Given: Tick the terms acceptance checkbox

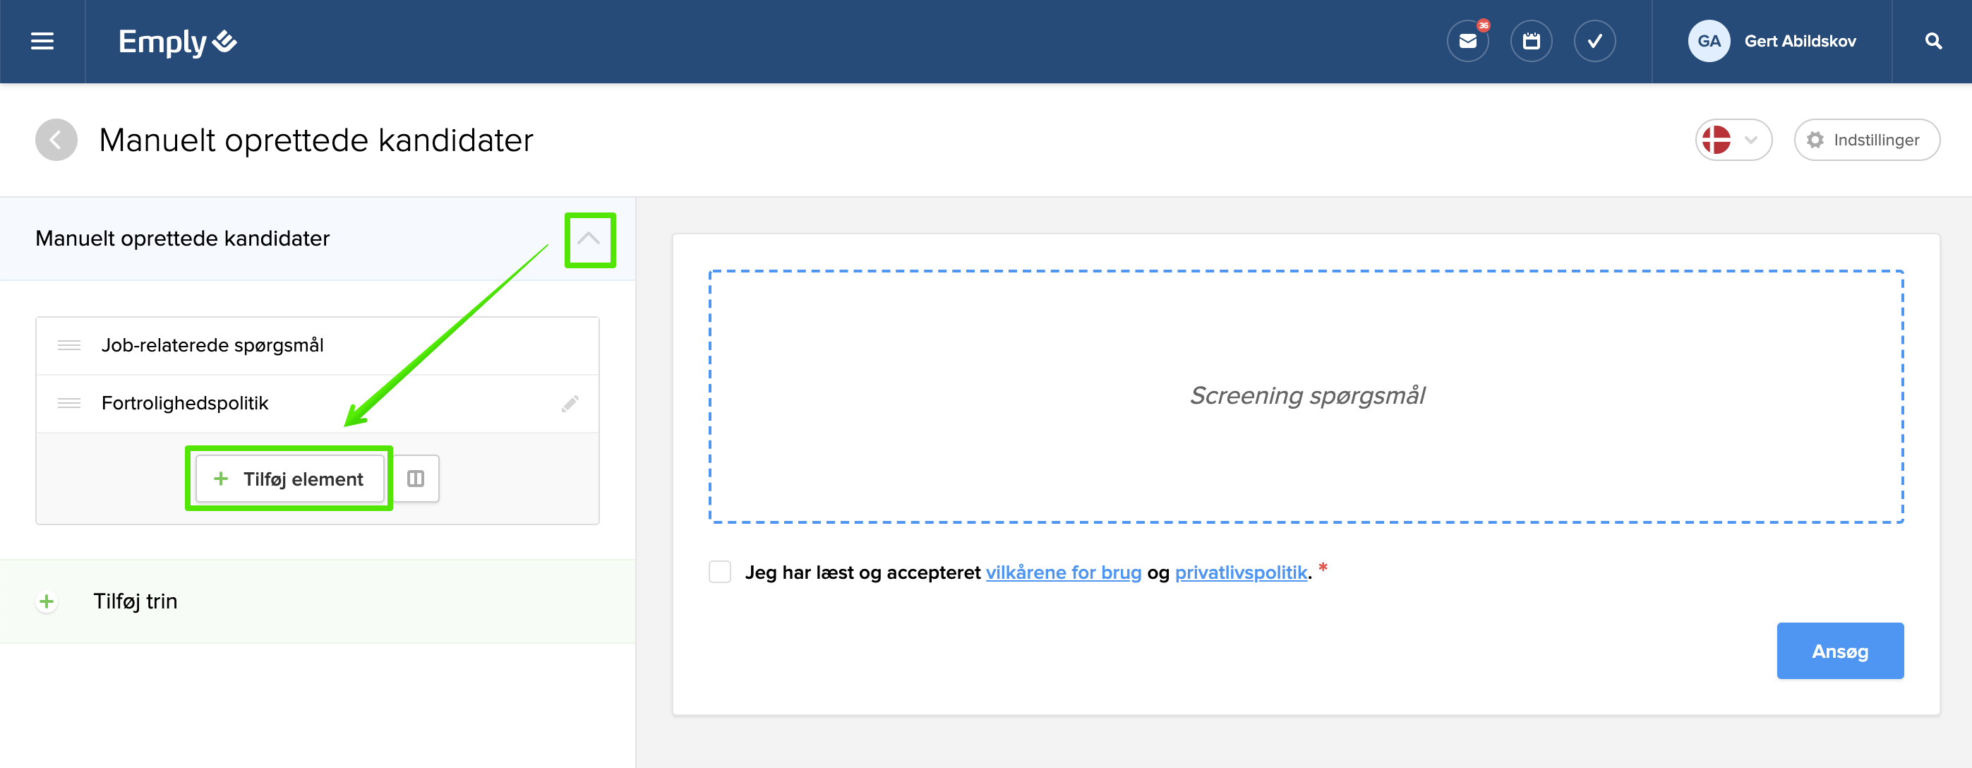Looking at the screenshot, I should (x=720, y=572).
